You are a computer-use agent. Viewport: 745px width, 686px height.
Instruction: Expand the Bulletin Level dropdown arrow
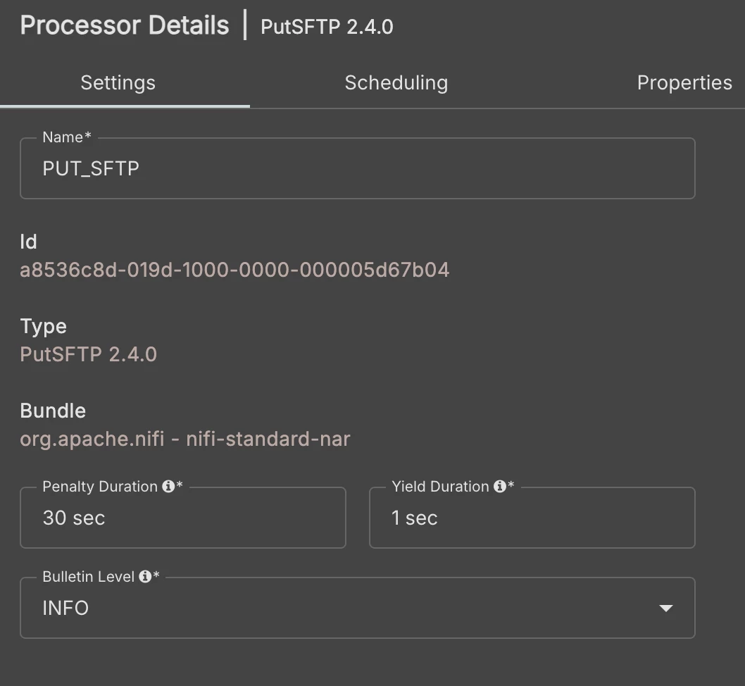[666, 608]
